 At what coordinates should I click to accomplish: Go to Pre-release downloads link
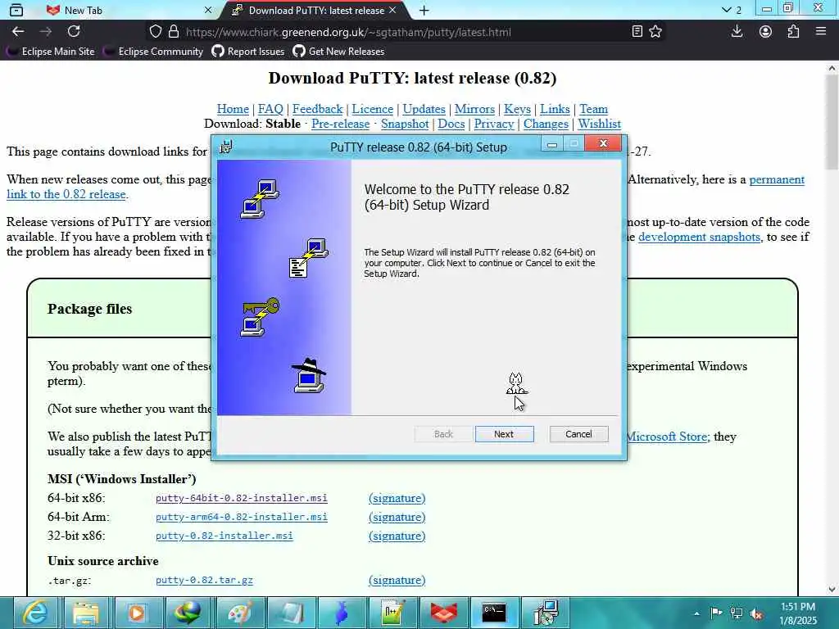pos(340,124)
